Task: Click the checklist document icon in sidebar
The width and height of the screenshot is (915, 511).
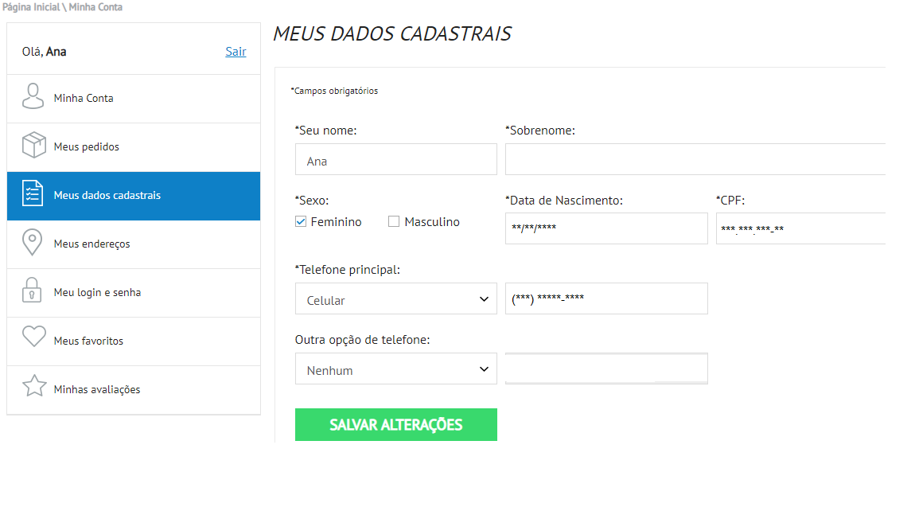Action: 33,195
